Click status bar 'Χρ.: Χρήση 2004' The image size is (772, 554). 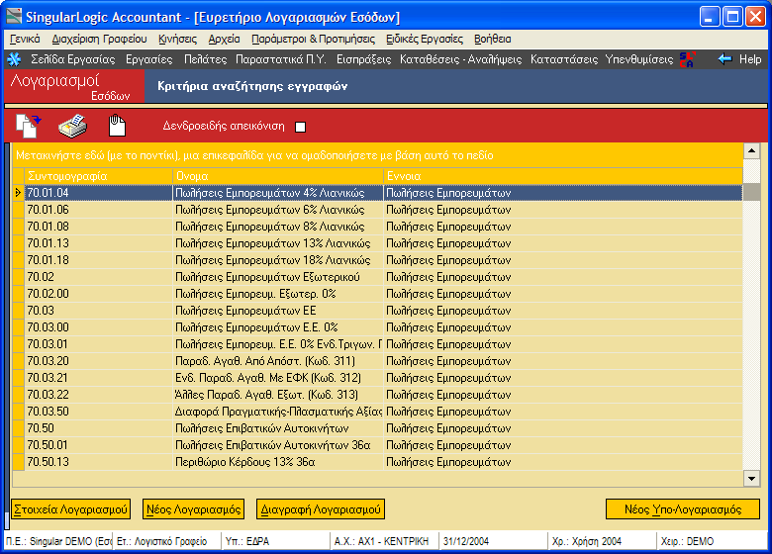coord(602,541)
